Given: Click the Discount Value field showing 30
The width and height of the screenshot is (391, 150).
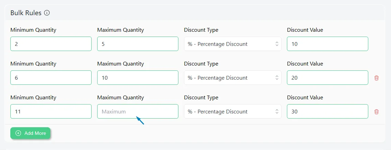Looking at the screenshot, I should point(327,111).
